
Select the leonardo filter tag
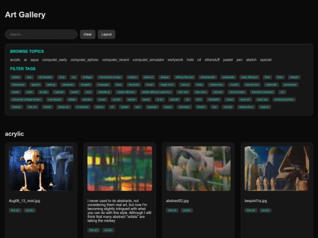(x=134, y=85)
